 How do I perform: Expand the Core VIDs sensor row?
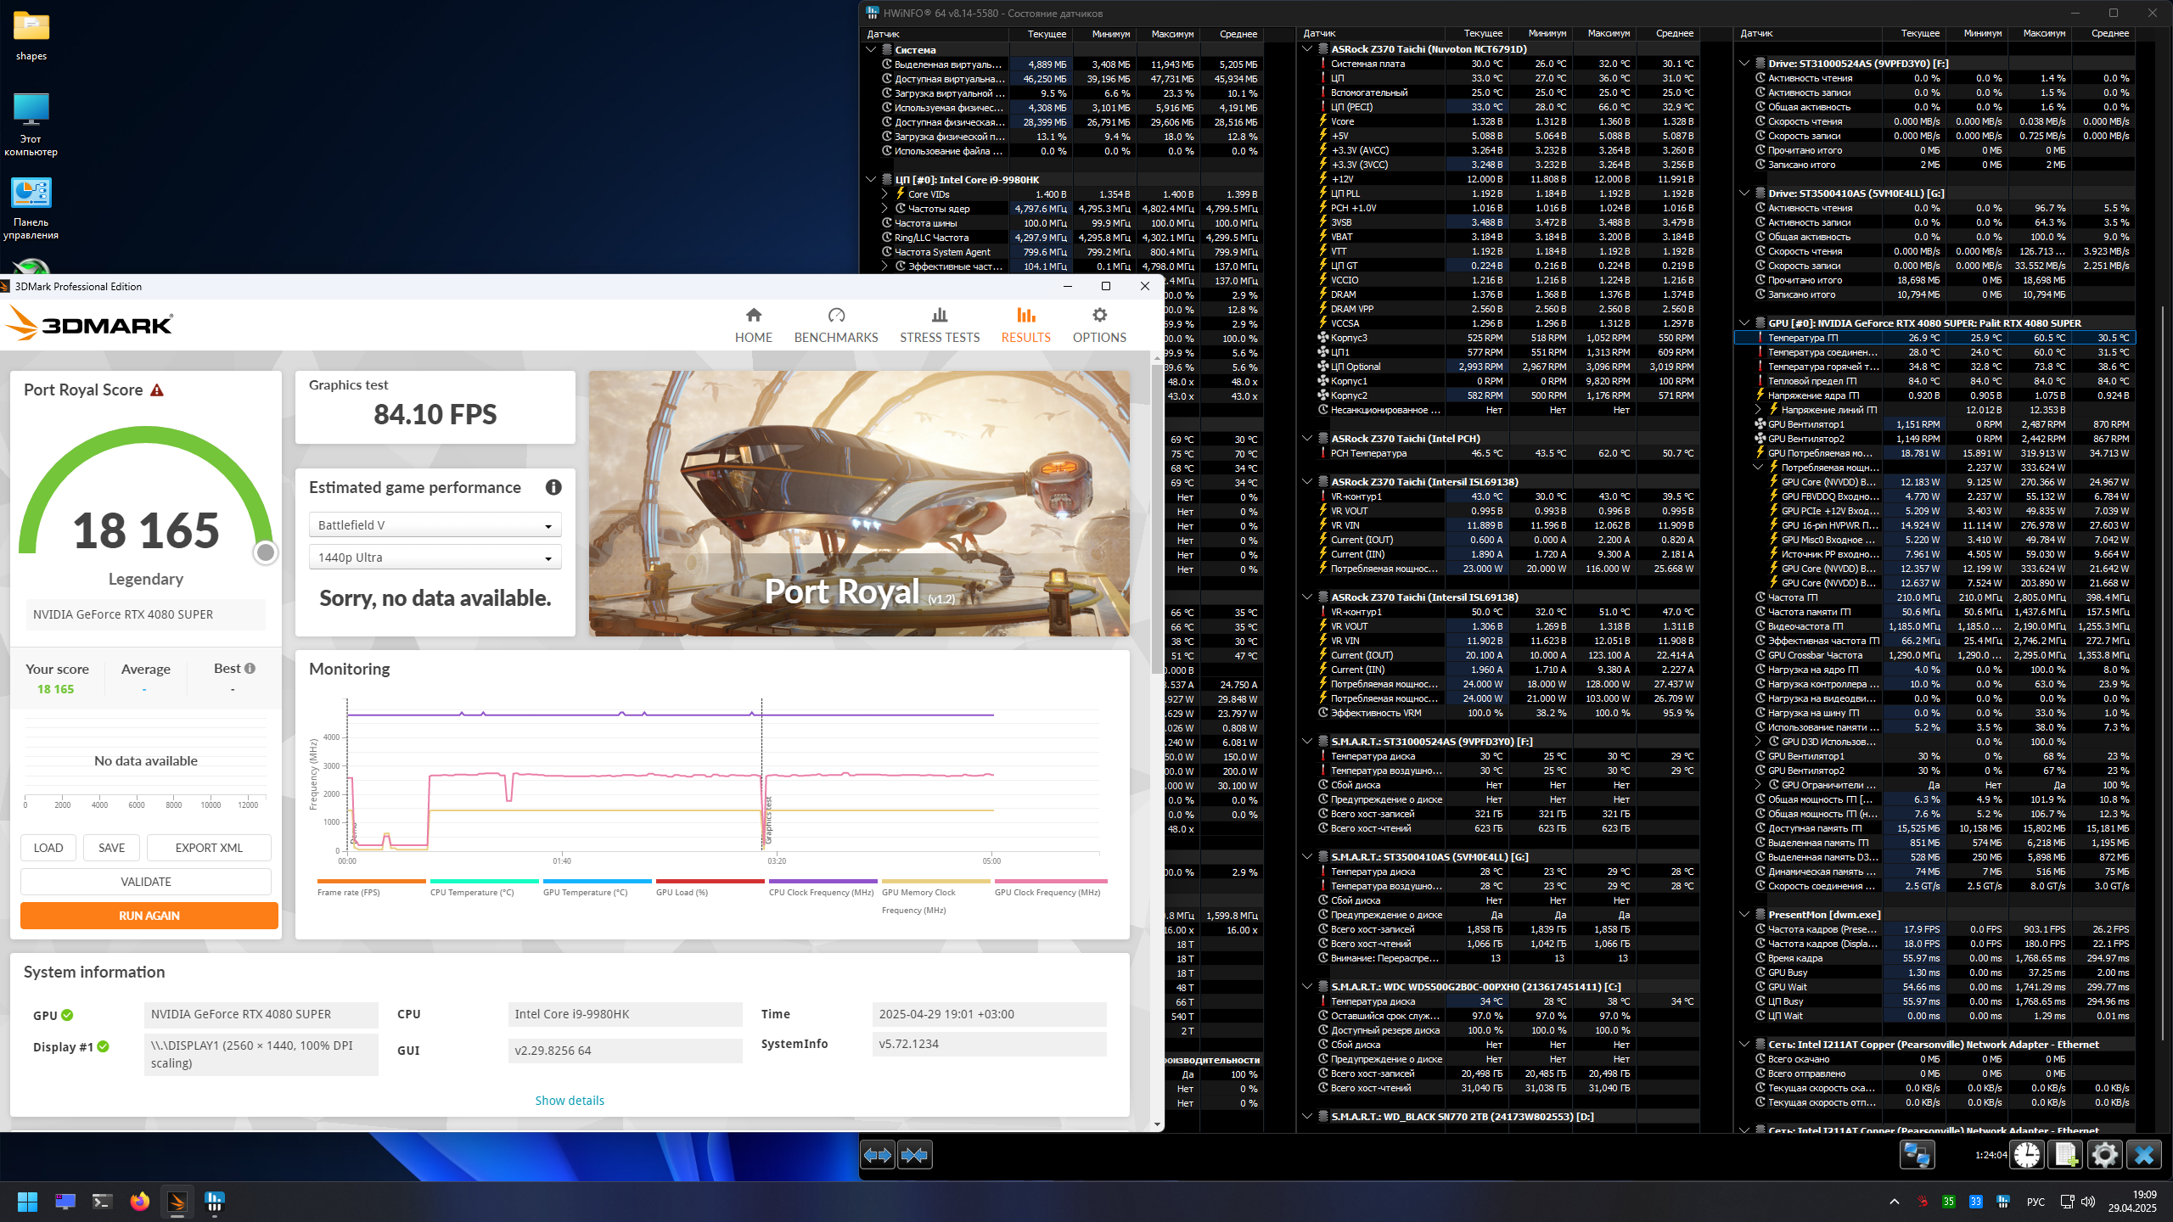pyautogui.click(x=884, y=194)
